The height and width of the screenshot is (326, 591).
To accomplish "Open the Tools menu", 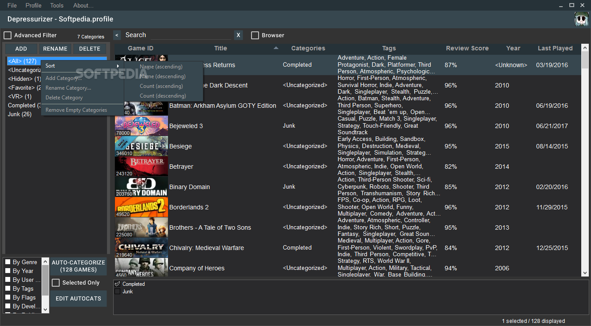I will (x=57, y=5).
